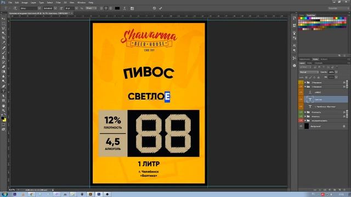Open the font family dropdown
Screen dimensions: 351x197
coord(39,8)
